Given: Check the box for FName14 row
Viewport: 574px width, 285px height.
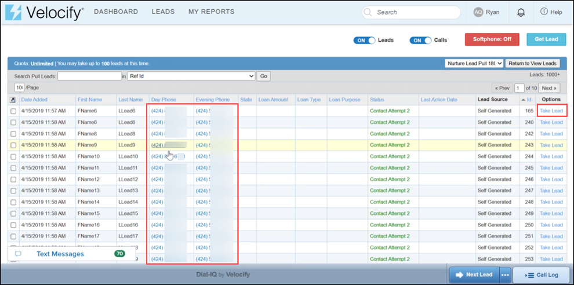Looking at the screenshot, I should (13, 202).
